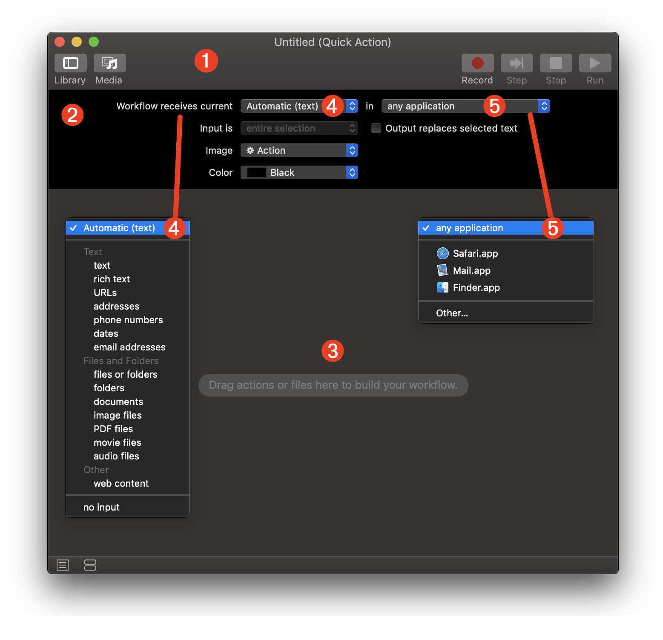Select the Finder.app icon in the list
Image resolution: width=663 pixels, height=640 pixels.
click(x=442, y=287)
